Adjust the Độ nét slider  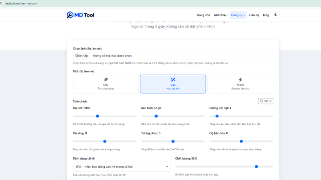point(105,116)
